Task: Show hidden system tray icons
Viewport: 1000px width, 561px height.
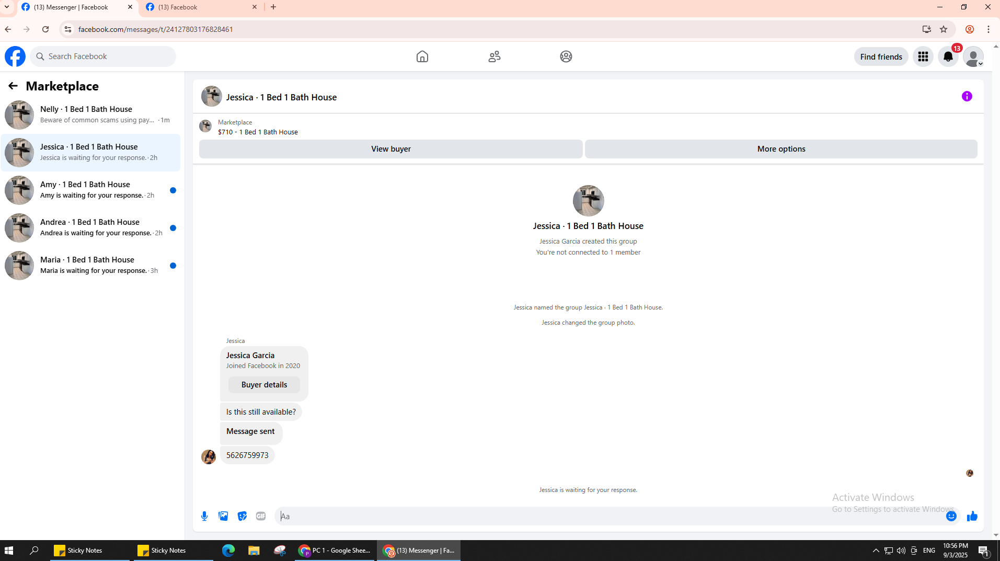Action: click(876, 551)
